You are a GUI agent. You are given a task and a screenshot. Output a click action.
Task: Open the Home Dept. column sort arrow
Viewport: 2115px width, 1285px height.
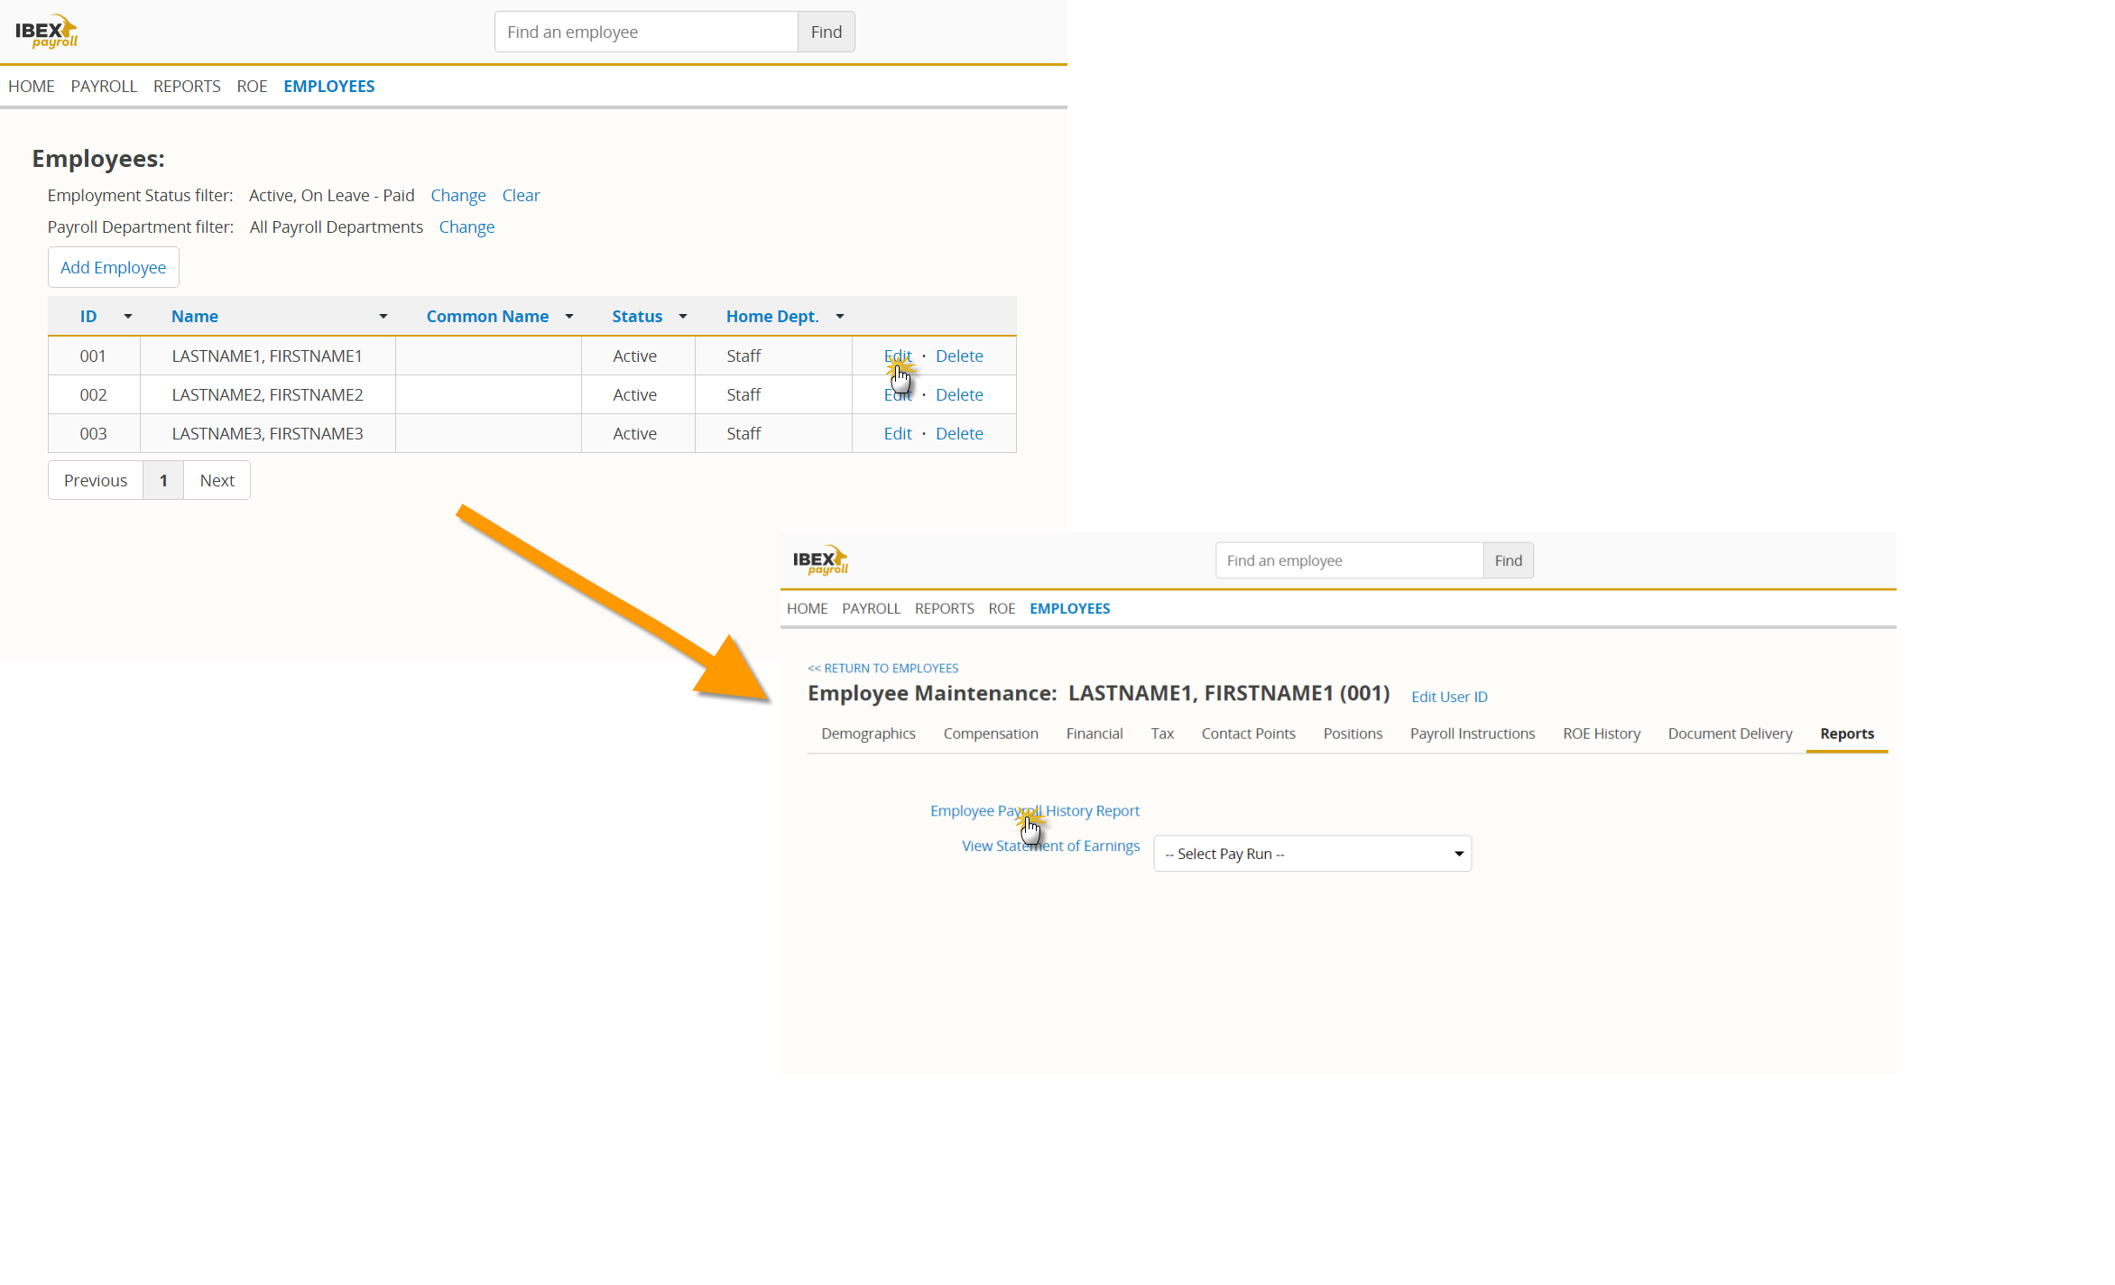840,317
